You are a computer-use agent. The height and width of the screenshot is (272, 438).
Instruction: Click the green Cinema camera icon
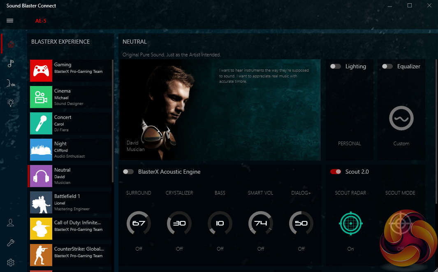coord(41,97)
